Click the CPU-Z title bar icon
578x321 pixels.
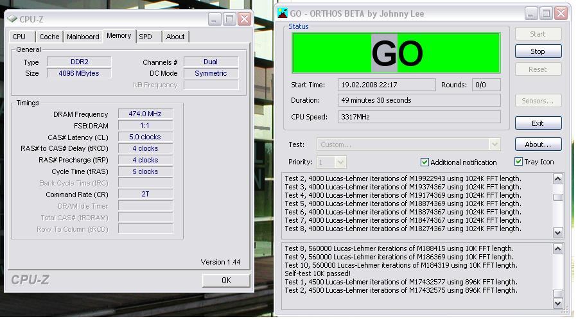click(12, 19)
